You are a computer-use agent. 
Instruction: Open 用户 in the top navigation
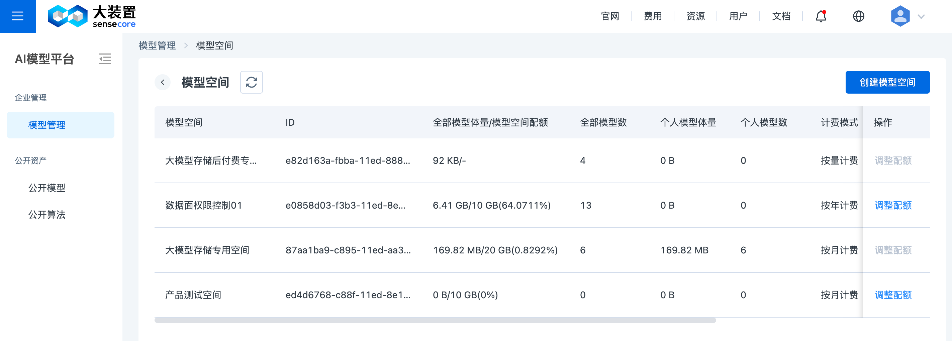pyautogui.click(x=738, y=16)
